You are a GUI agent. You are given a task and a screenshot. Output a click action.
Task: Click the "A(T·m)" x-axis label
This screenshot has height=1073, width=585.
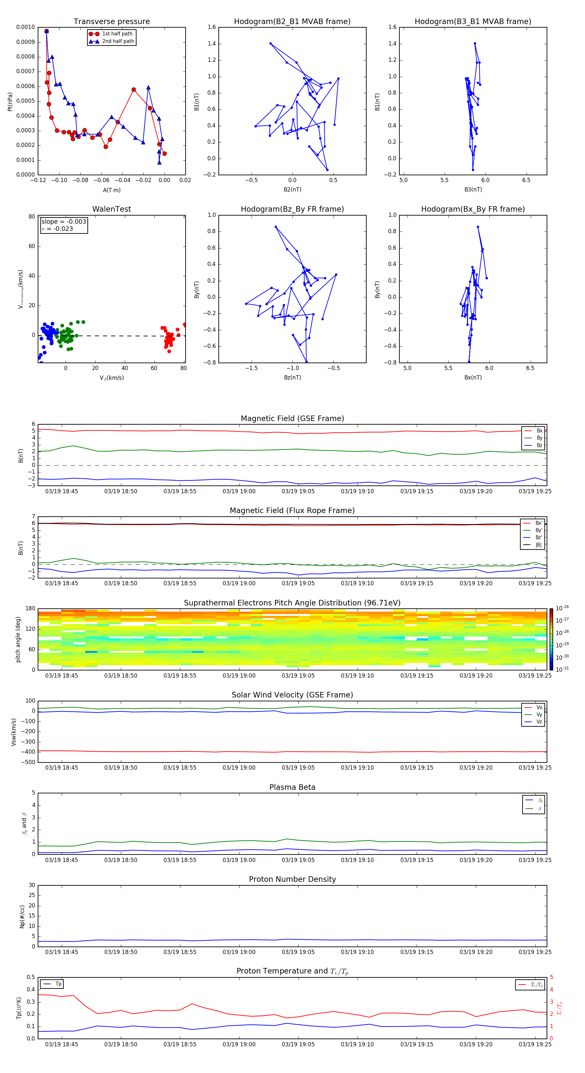click(111, 190)
